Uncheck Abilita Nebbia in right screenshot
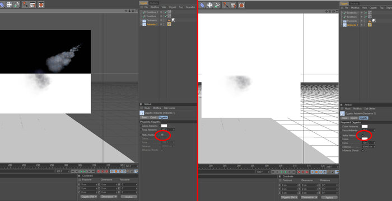Screen dimensions: 392x201 click(363, 135)
